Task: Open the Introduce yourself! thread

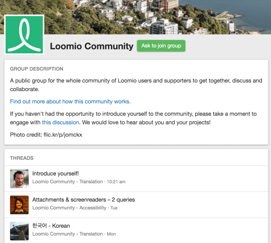Action: [x=55, y=173]
